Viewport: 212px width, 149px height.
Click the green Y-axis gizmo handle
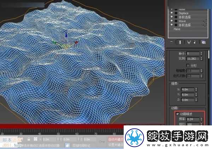point(54,42)
